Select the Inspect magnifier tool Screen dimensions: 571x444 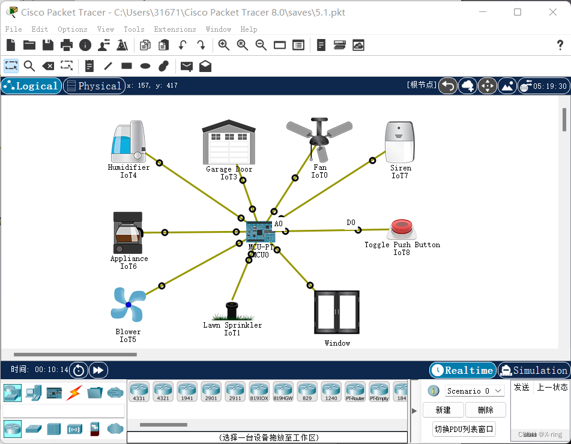29,66
